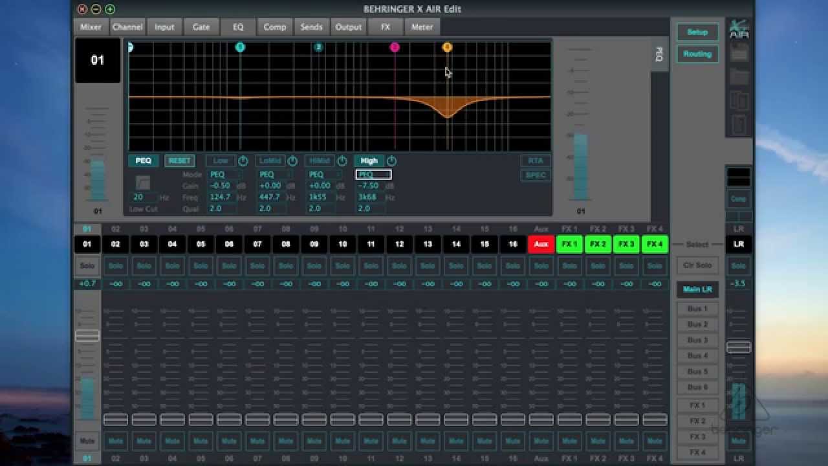828x466 pixels.
Task: Open the LoMid band Mode dropdown
Action: pyautogui.click(x=274, y=174)
